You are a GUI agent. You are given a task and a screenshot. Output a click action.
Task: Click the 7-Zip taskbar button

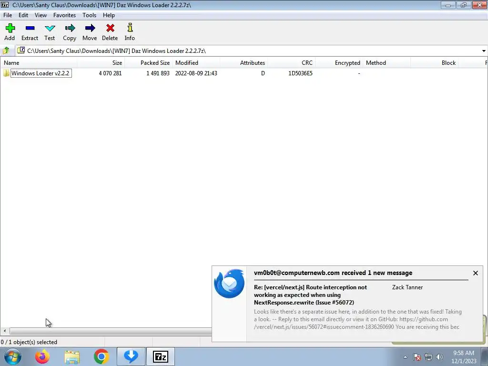click(x=161, y=356)
